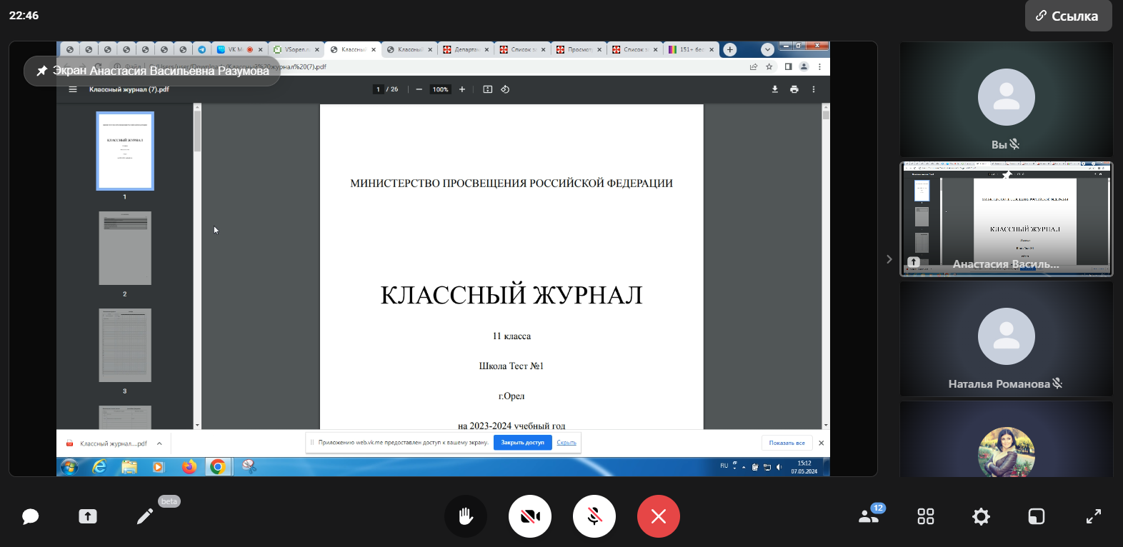
Task: Raise your hand in the call
Action: click(465, 516)
